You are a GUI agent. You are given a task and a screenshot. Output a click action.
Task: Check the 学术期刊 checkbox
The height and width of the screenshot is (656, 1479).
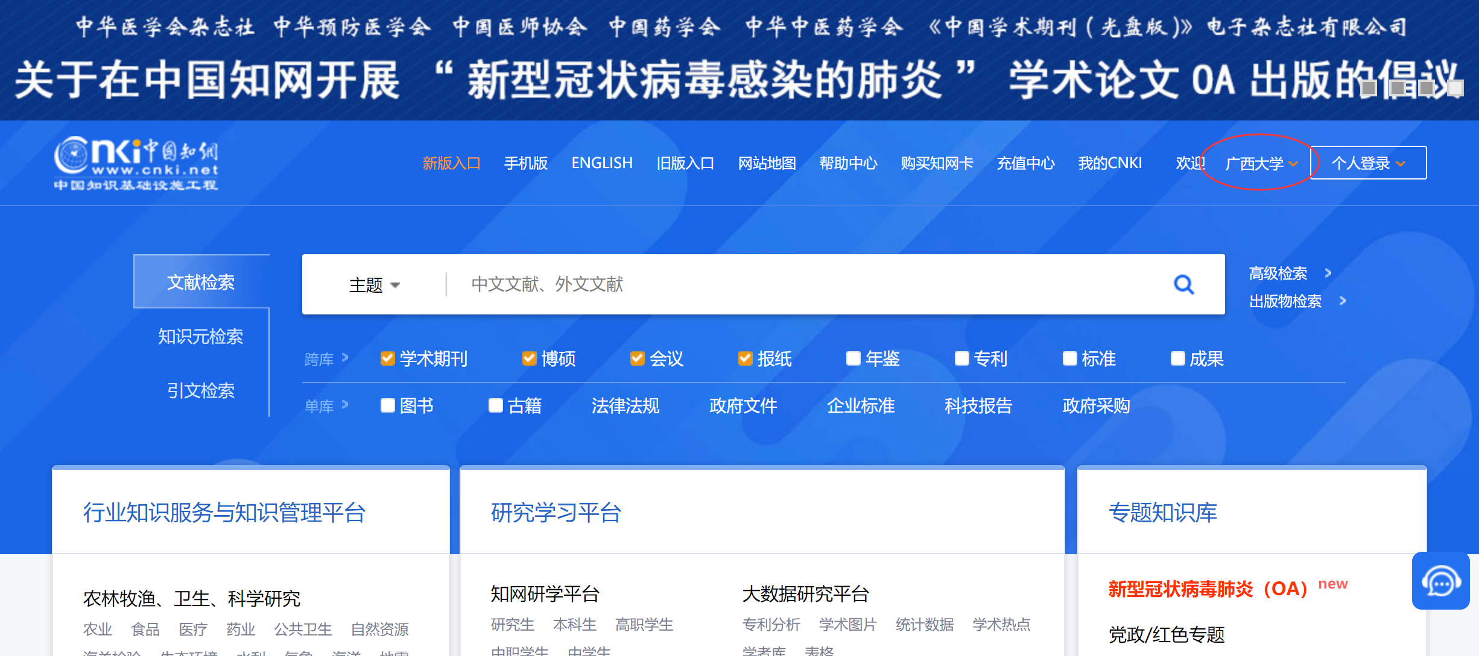click(x=387, y=358)
